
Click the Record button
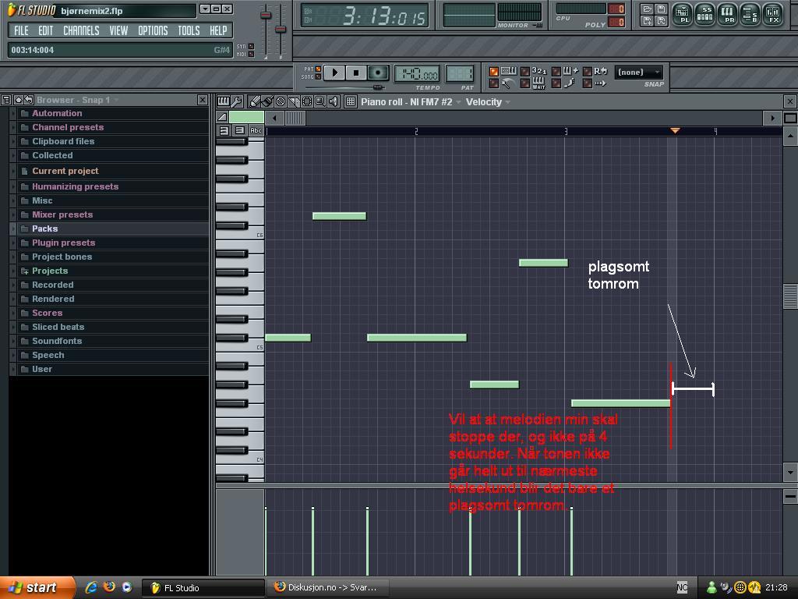click(x=378, y=73)
